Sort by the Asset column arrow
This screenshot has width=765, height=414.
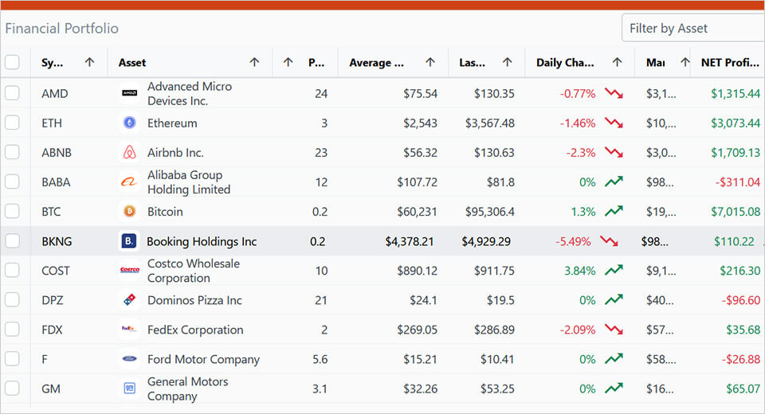point(254,62)
